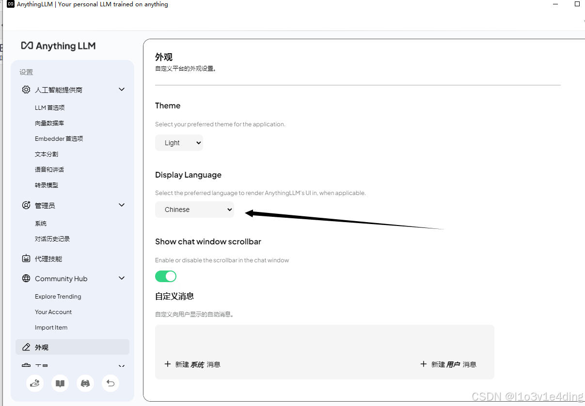585x406 pixels.
Task: Open LLM 首选项 settings
Action: [49, 107]
